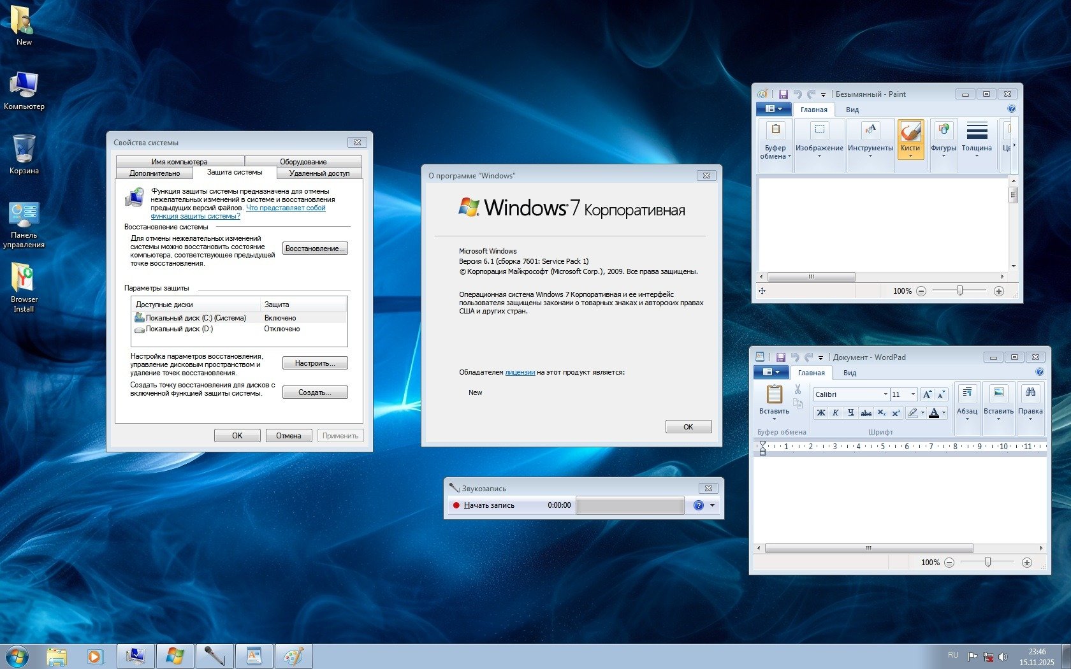Toggle bold (Ж) formatting in WordPad
Image resolution: width=1071 pixels, height=669 pixels.
point(821,413)
